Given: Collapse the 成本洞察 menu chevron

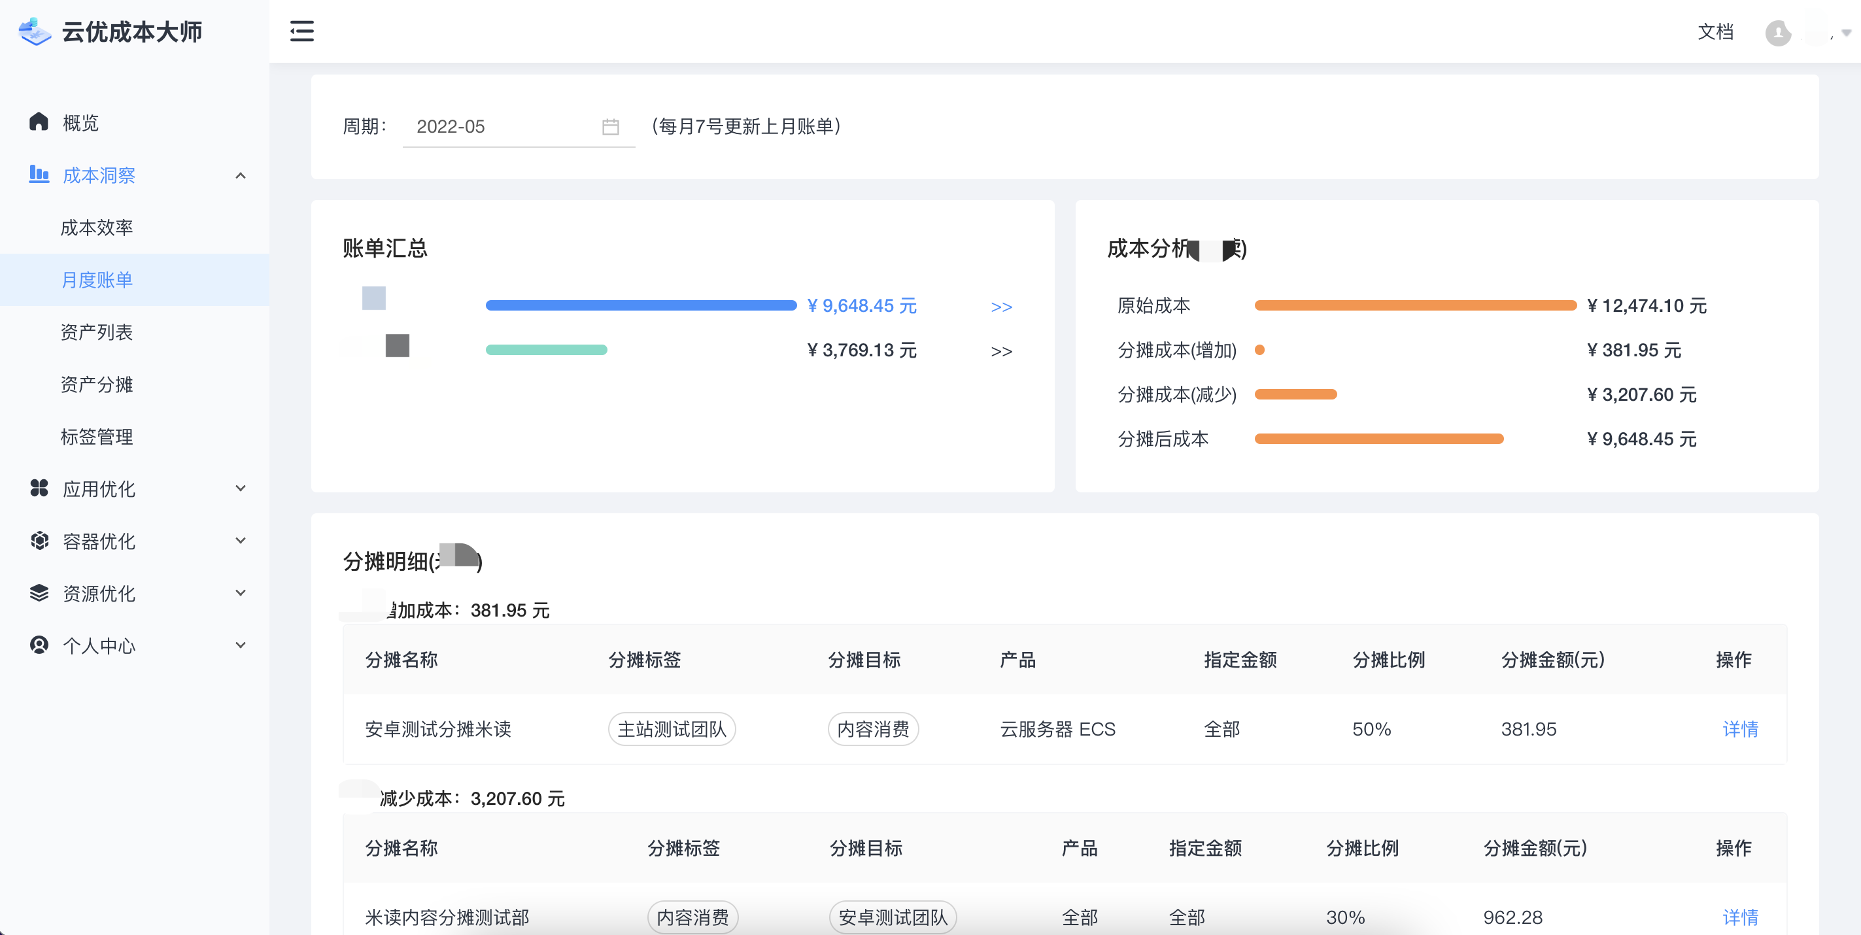Looking at the screenshot, I should click(241, 176).
